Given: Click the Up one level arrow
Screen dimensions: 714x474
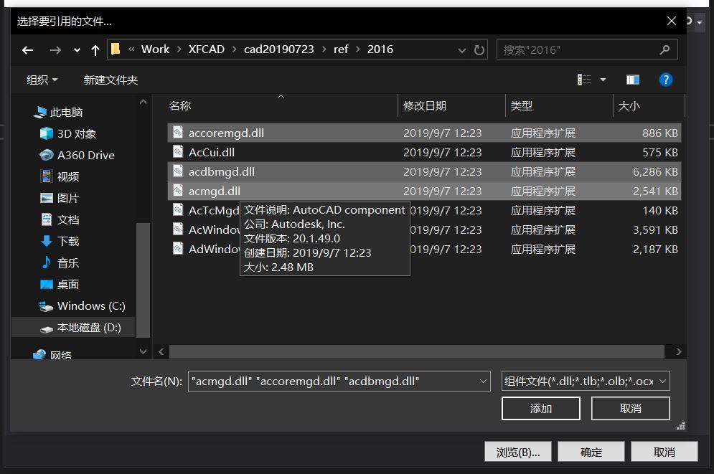Looking at the screenshot, I should pos(95,49).
